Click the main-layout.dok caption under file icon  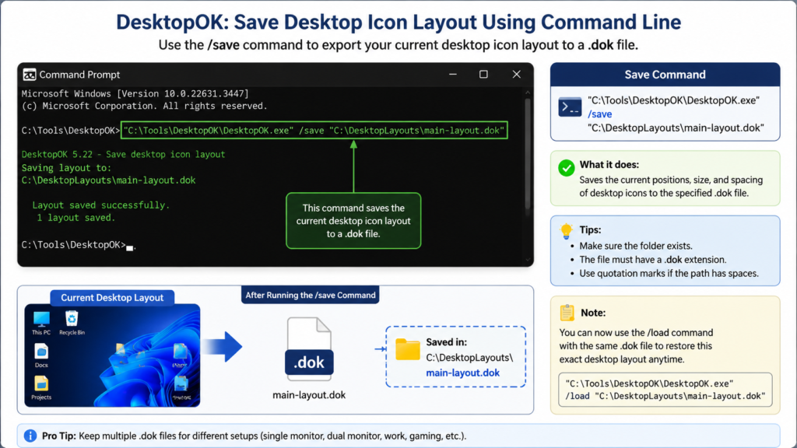(x=309, y=395)
